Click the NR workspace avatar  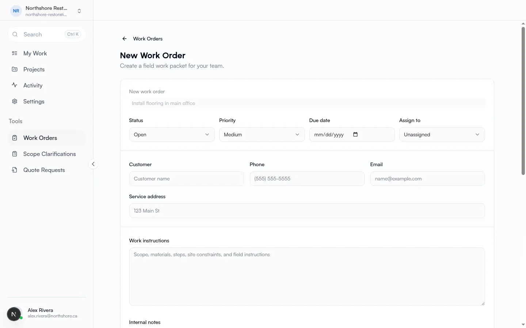pyautogui.click(x=16, y=11)
